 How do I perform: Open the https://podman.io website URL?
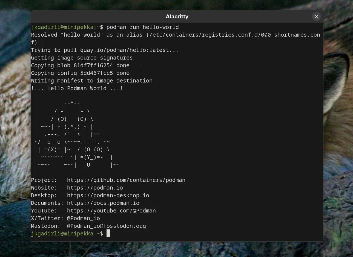(95, 188)
